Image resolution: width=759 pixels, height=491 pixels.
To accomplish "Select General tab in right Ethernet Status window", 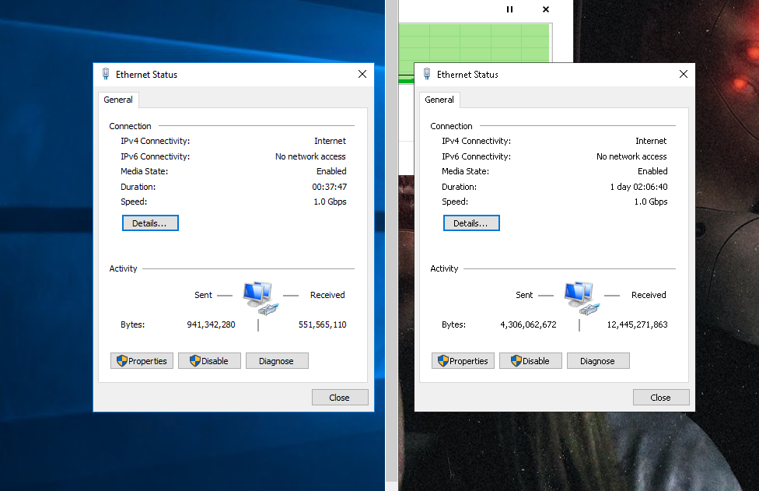I will pos(439,100).
